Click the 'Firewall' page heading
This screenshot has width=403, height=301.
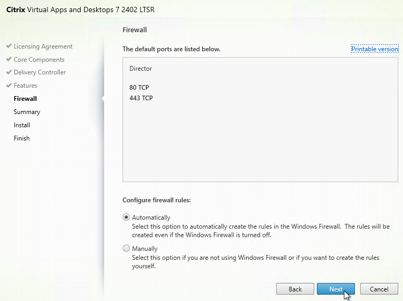coord(135,30)
